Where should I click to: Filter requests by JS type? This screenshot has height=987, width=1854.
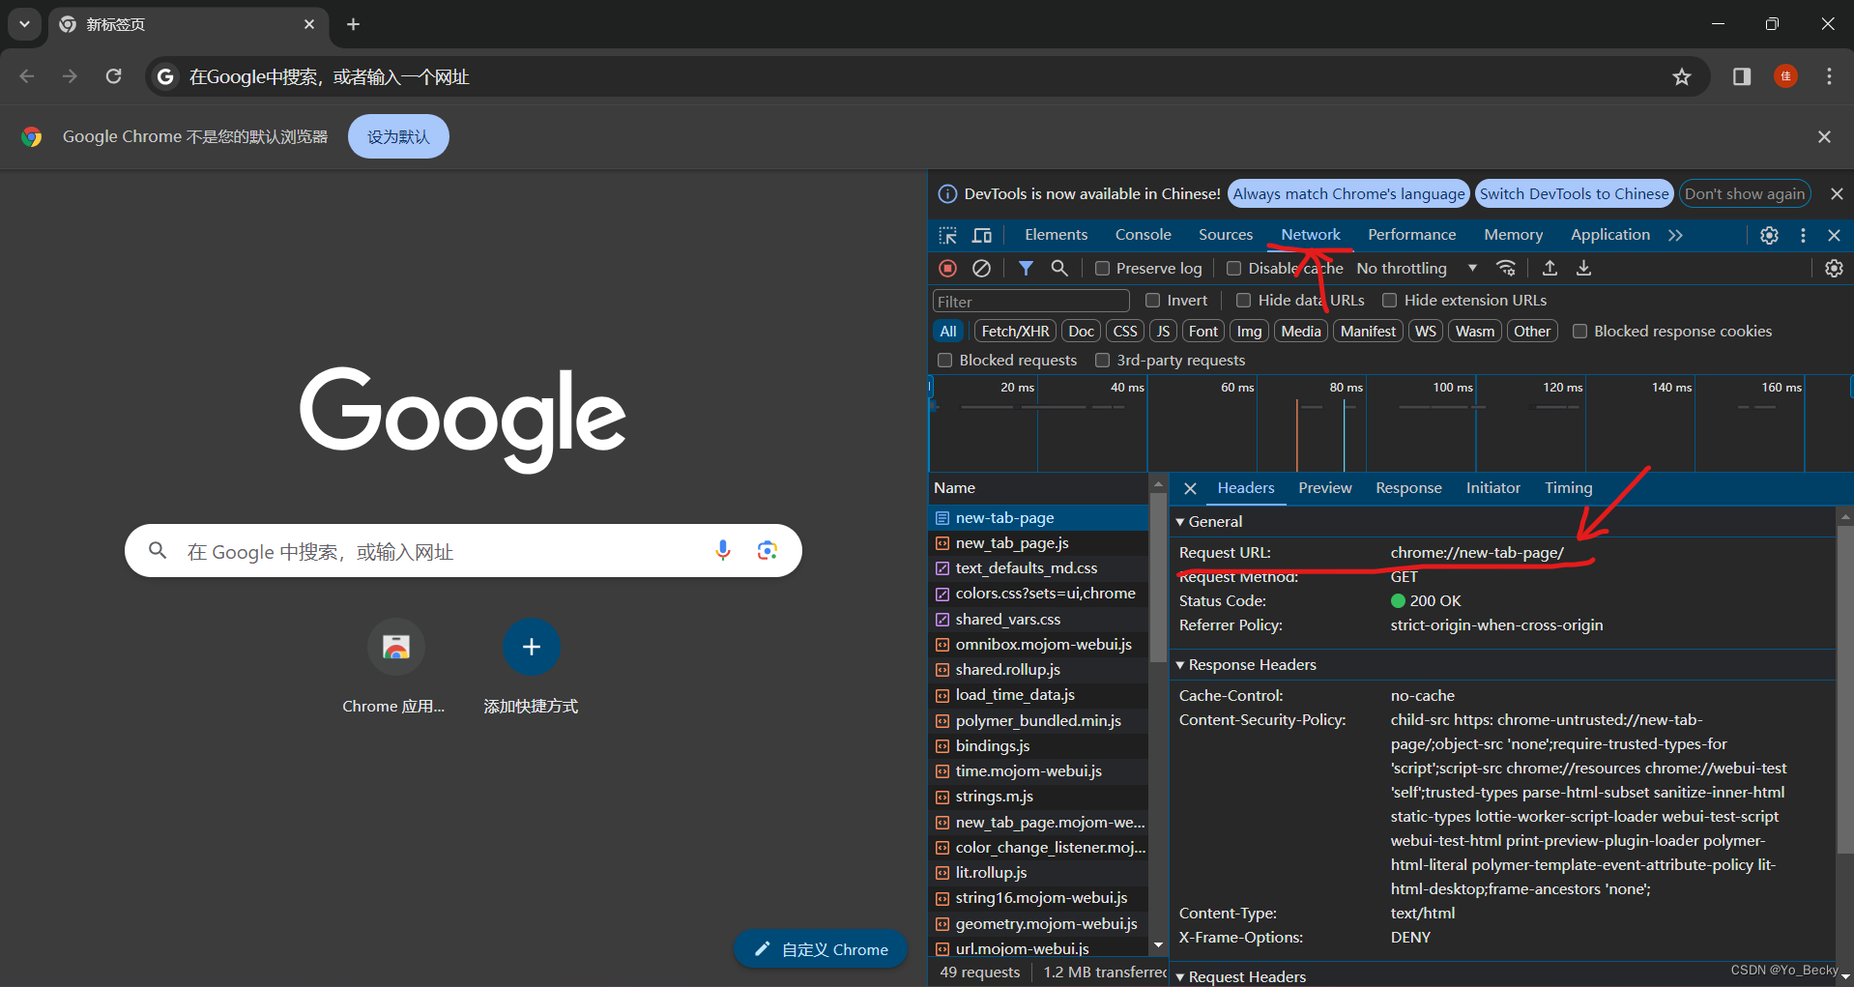click(x=1163, y=332)
